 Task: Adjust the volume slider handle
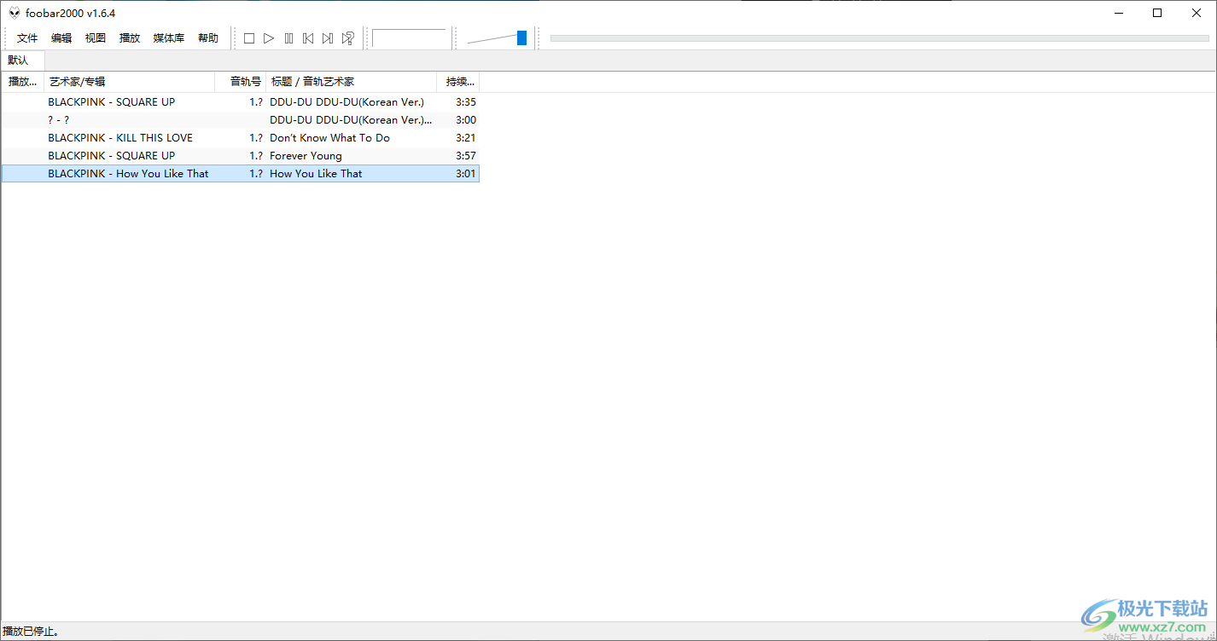point(521,38)
